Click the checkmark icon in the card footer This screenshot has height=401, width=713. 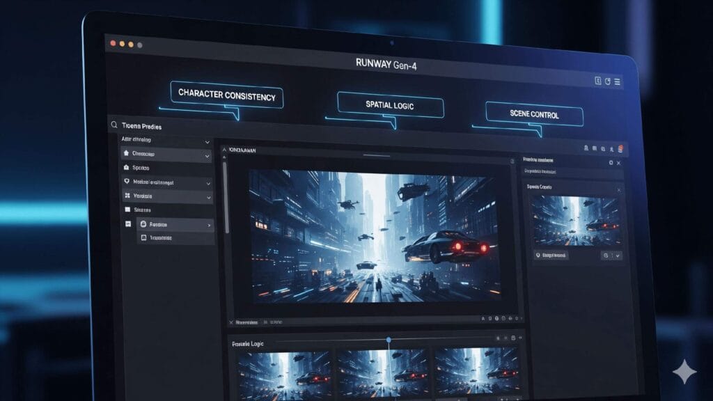coord(618,255)
